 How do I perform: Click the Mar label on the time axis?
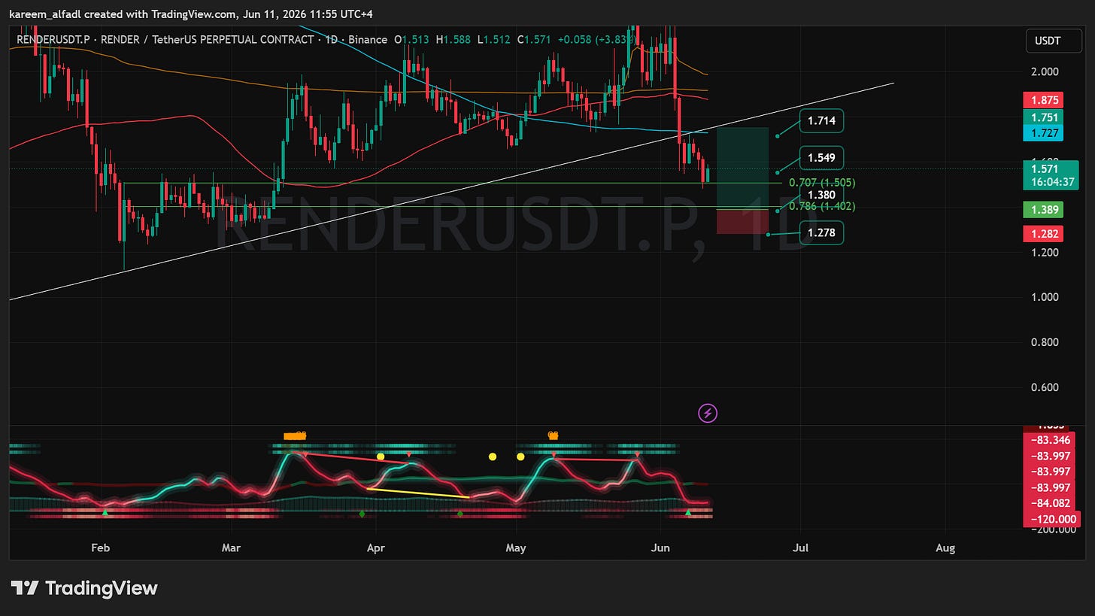[x=231, y=548]
